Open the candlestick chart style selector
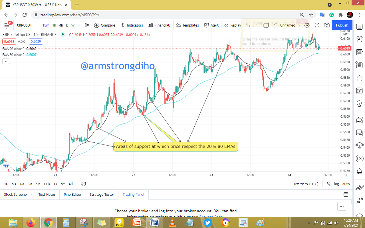 click(87, 25)
